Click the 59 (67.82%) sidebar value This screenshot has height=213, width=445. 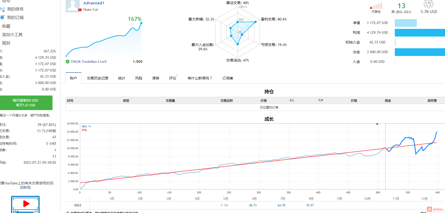tap(47, 125)
